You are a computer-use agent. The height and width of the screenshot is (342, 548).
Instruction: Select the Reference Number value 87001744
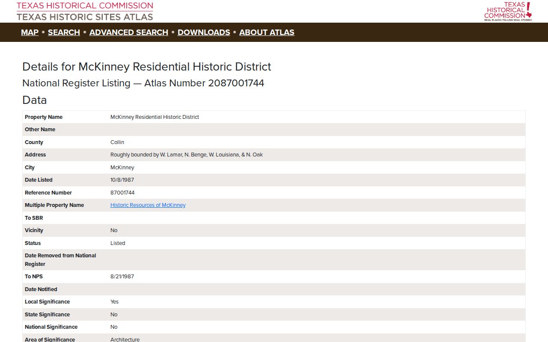click(x=122, y=193)
